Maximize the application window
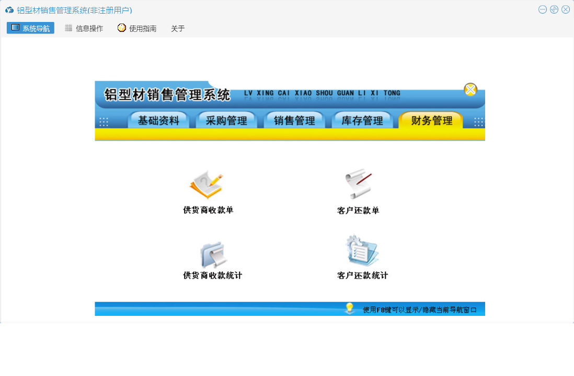The height and width of the screenshot is (376, 574). point(554,9)
